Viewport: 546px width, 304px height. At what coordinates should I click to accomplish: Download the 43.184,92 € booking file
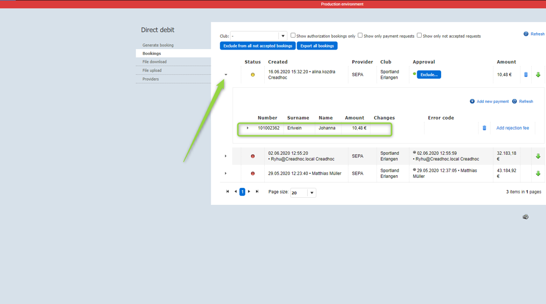click(x=538, y=174)
